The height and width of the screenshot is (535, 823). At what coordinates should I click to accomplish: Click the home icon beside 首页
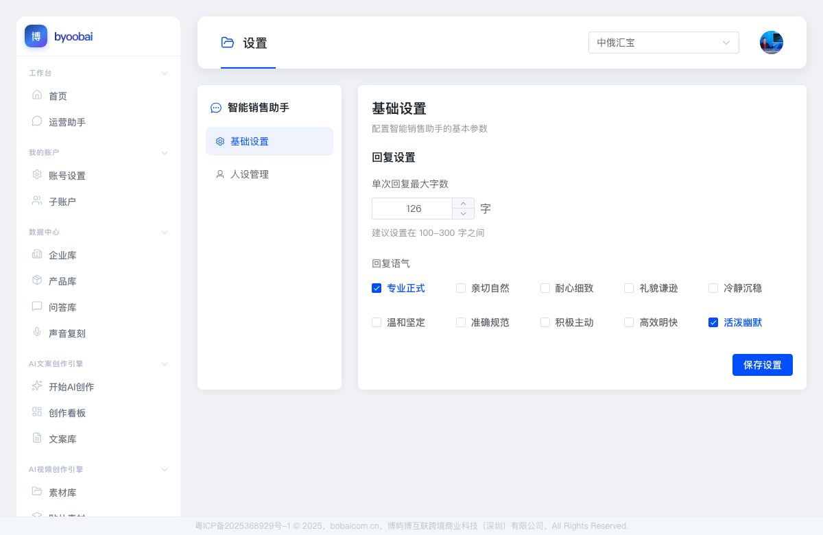(x=37, y=95)
